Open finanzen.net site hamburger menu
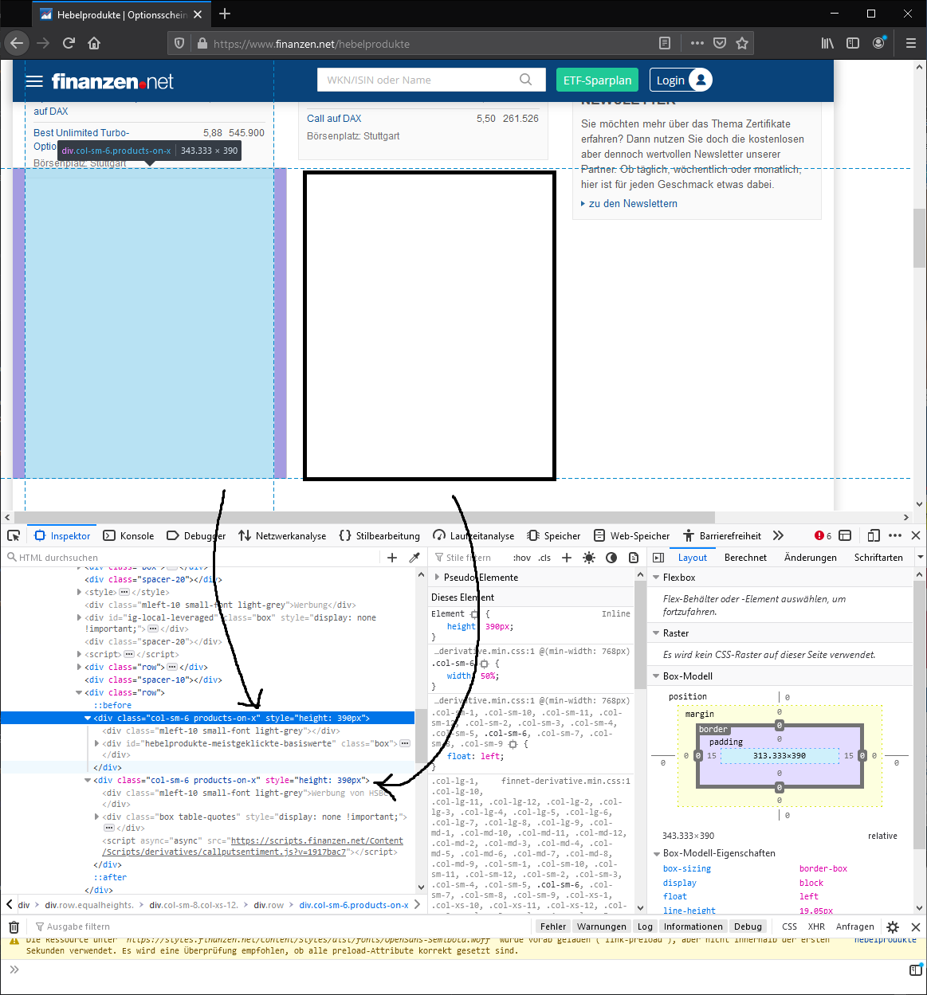This screenshot has height=995, width=927. point(34,81)
